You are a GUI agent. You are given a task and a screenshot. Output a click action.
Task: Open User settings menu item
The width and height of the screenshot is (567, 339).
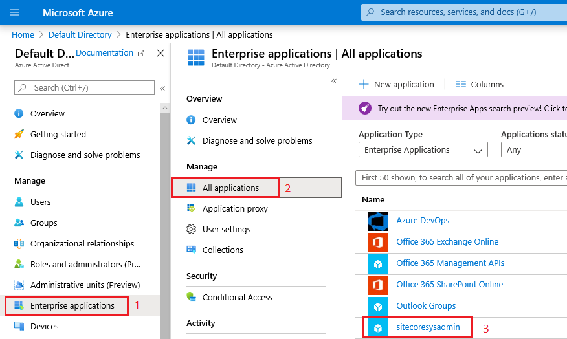pyautogui.click(x=227, y=230)
